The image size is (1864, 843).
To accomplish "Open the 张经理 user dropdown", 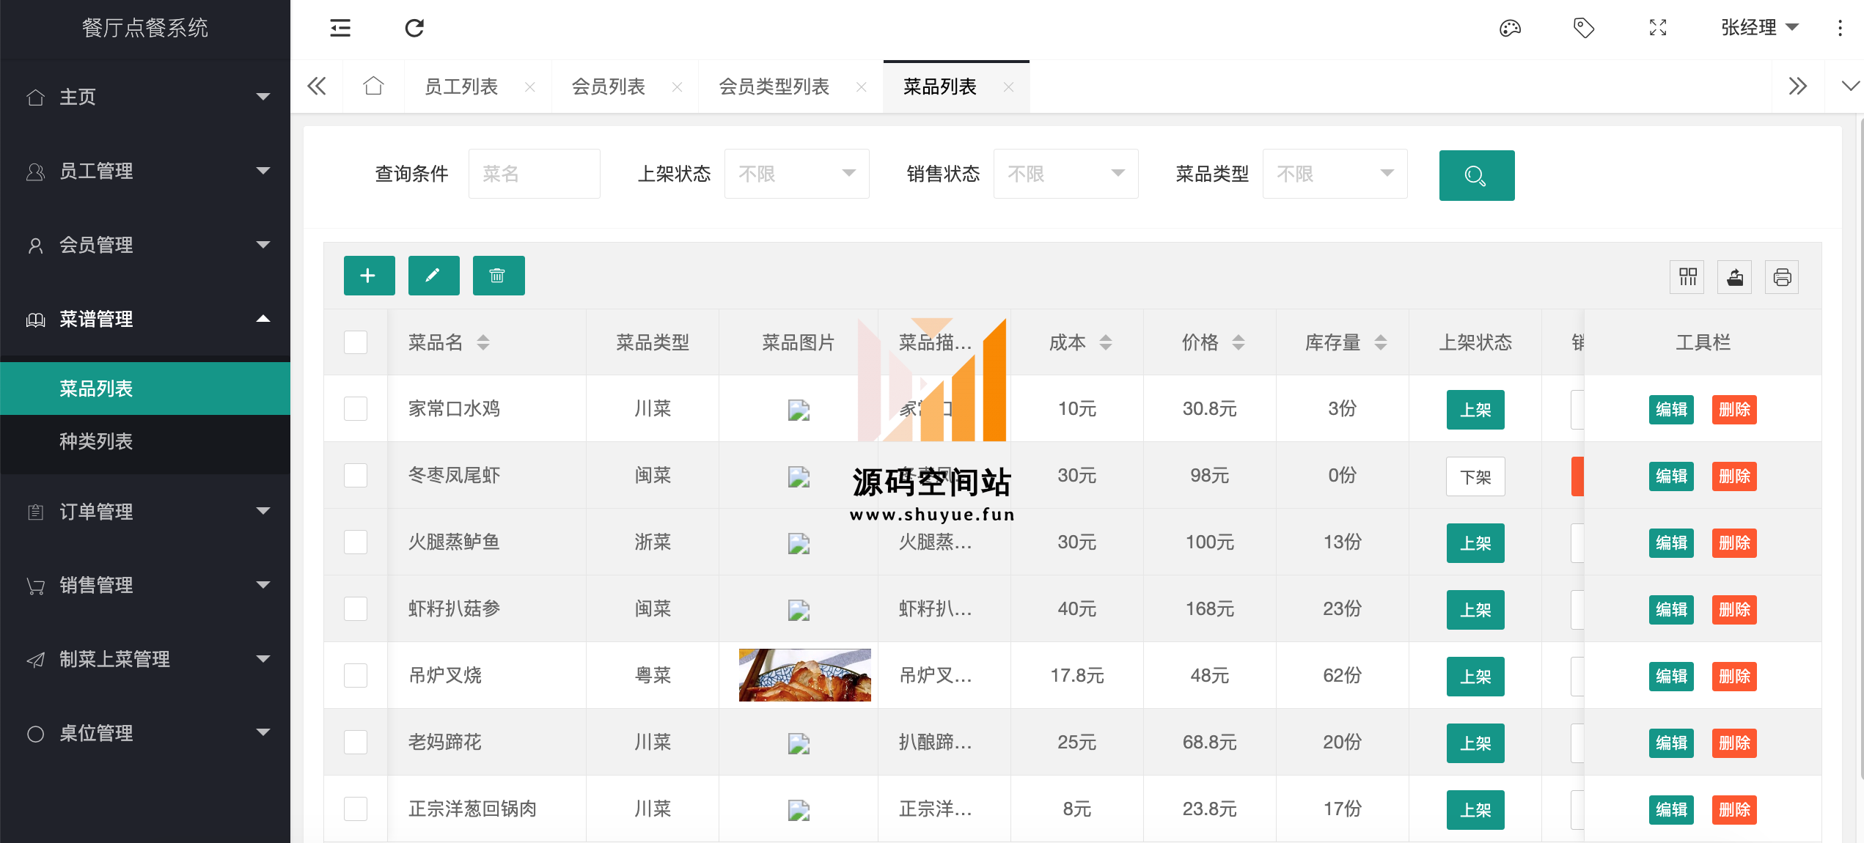I will [1759, 28].
